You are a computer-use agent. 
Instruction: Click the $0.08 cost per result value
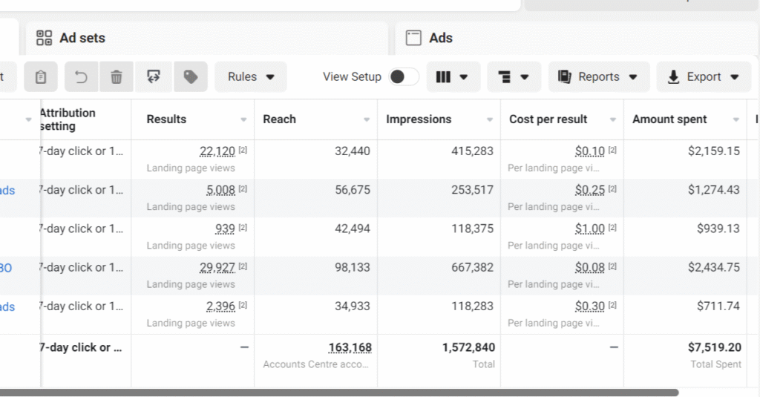590,268
